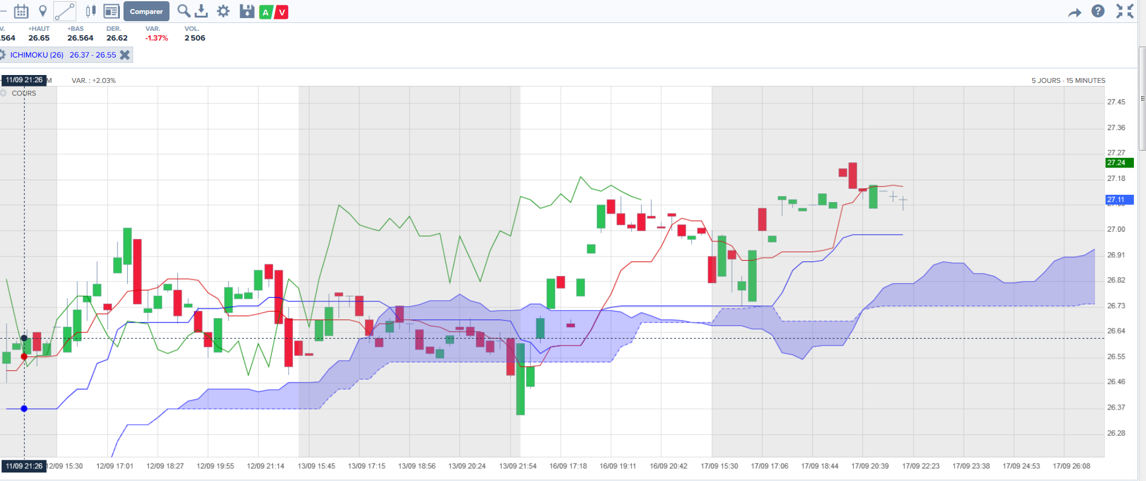The image size is (1146, 481).
Task: Click the Comparer button
Action: click(147, 11)
